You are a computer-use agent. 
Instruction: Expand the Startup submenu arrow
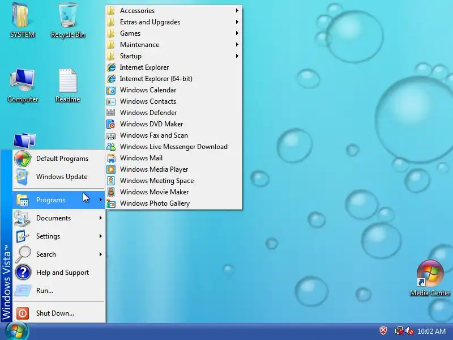click(237, 56)
